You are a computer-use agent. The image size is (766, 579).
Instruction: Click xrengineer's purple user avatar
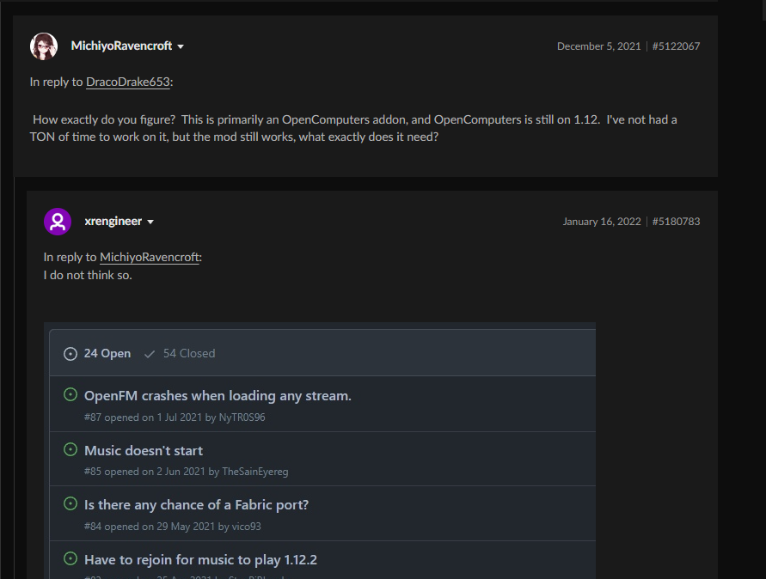[58, 222]
